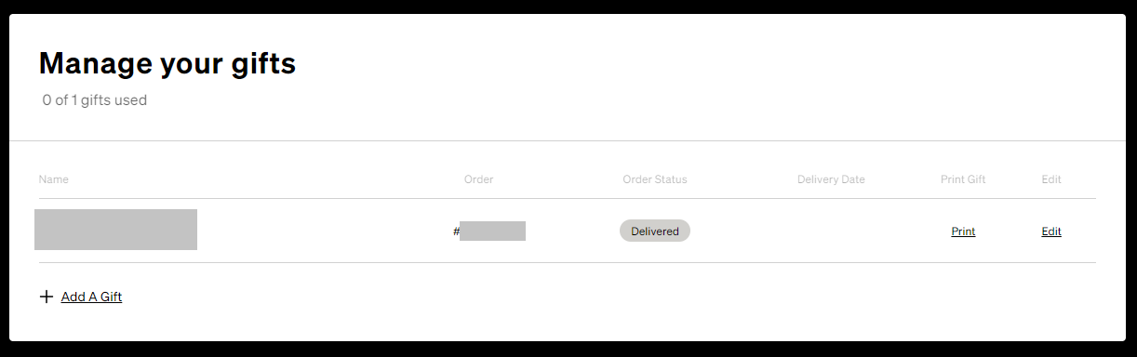Click the Order column header
The width and height of the screenshot is (1137, 357).
[x=478, y=179]
